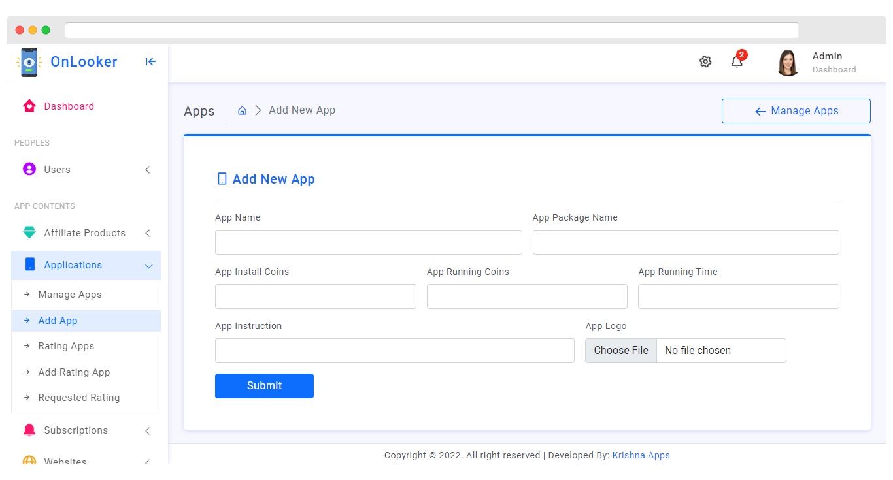Click the blue Submit button
The image size is (893, 480).
point(264,386)
